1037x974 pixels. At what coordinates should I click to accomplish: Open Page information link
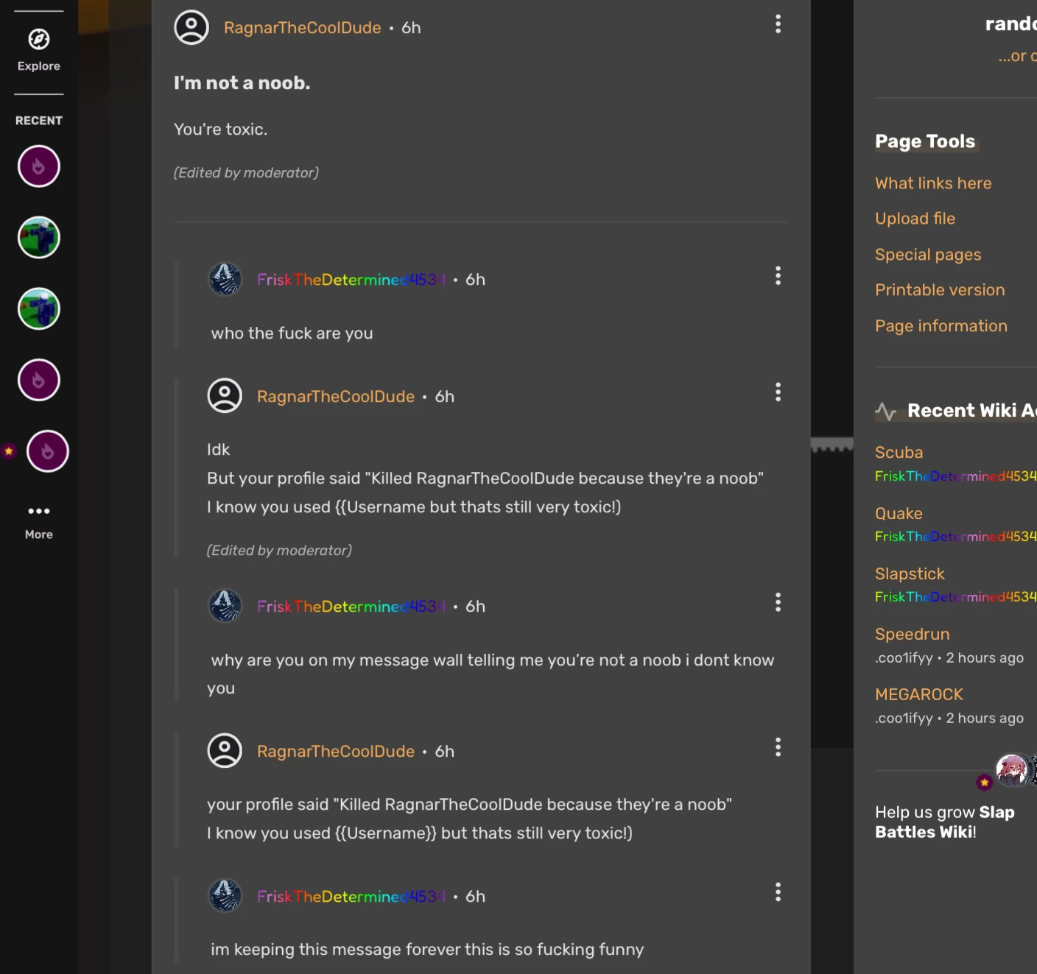(941, 326)
